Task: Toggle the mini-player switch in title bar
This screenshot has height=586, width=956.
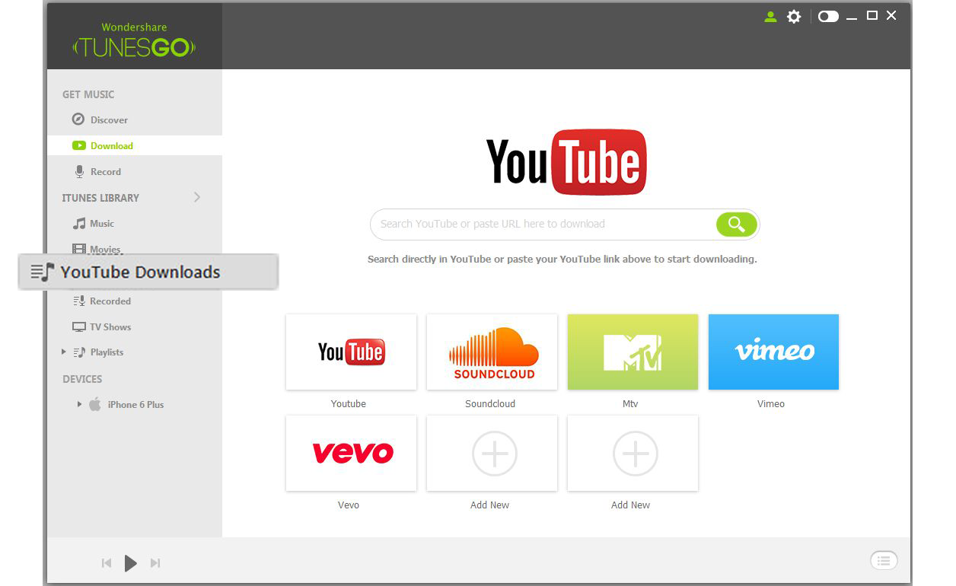Action: pos(828,17)
